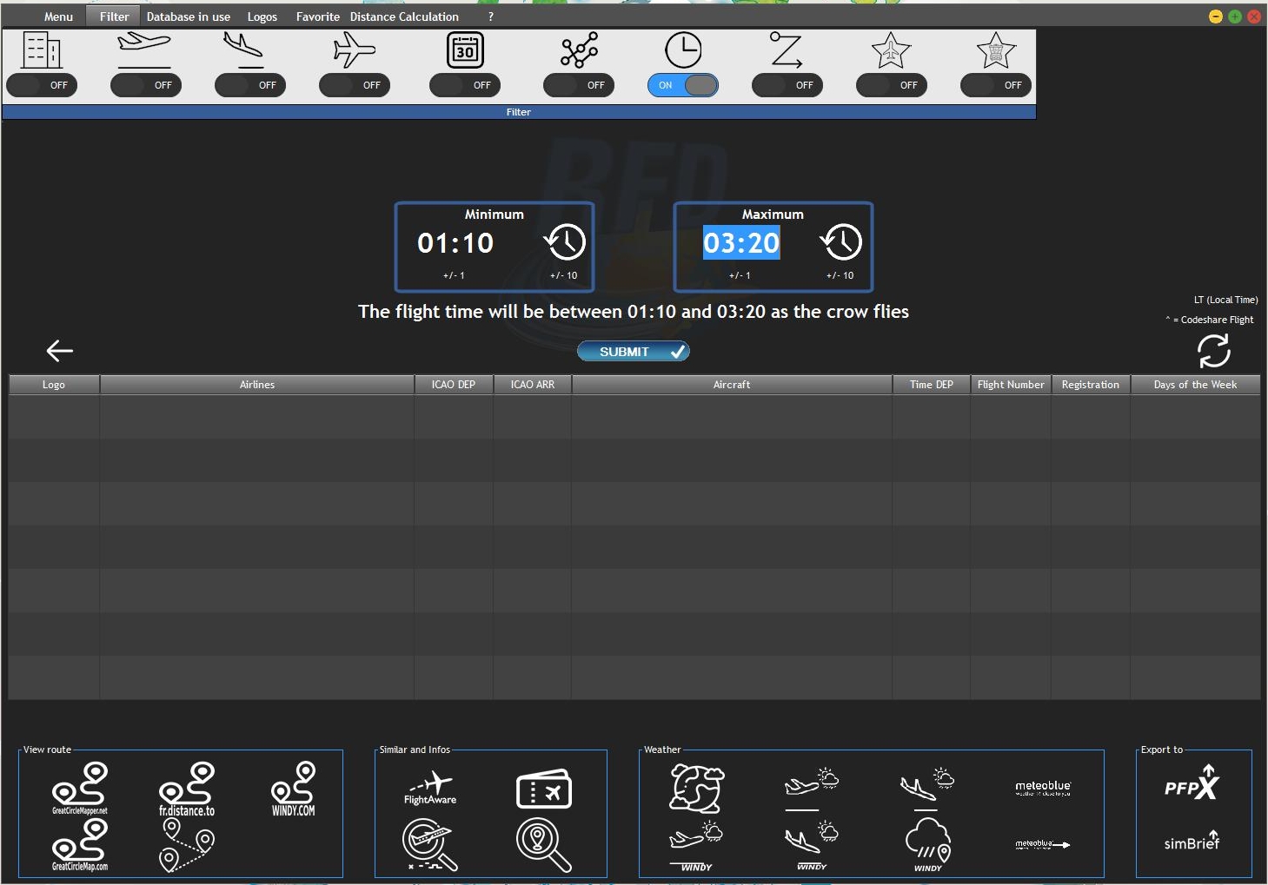Click the departing airplane filter icon
The image size is (1268, 885).
[x=144, y=50]
